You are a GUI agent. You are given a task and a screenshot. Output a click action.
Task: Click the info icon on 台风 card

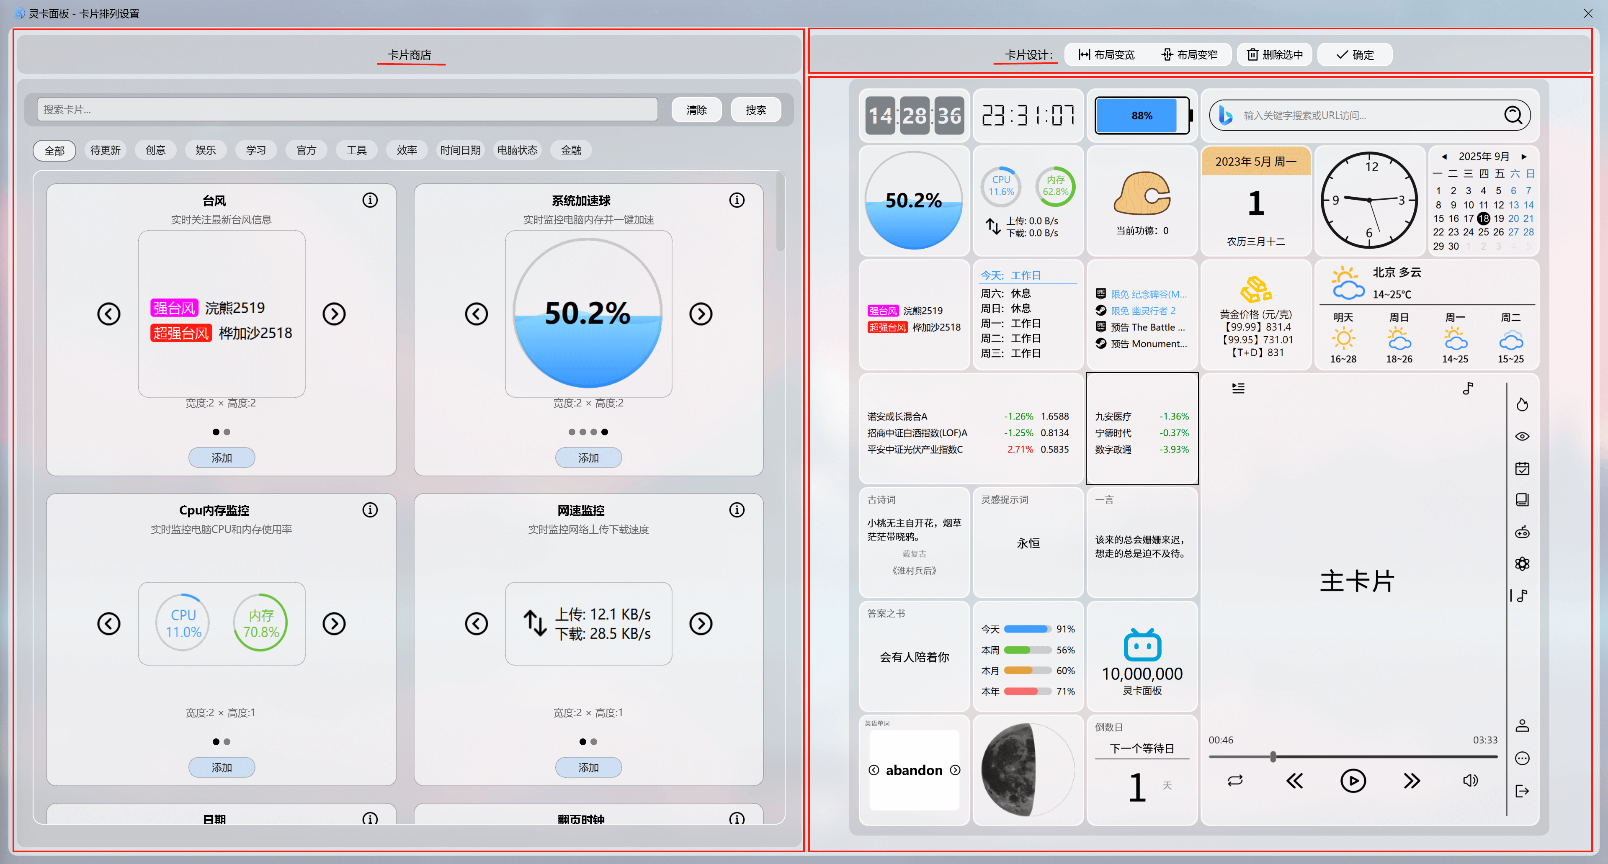point(369,200)
